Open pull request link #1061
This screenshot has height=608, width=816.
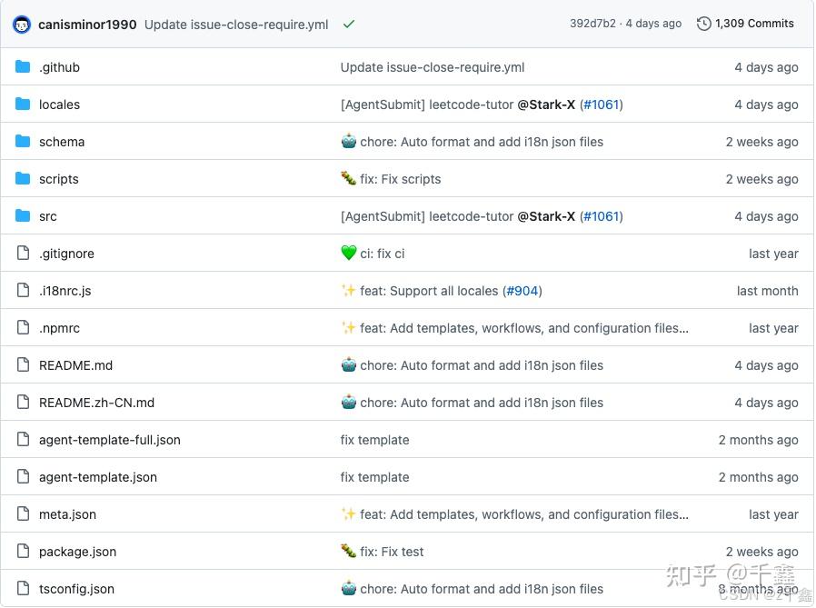602,105
